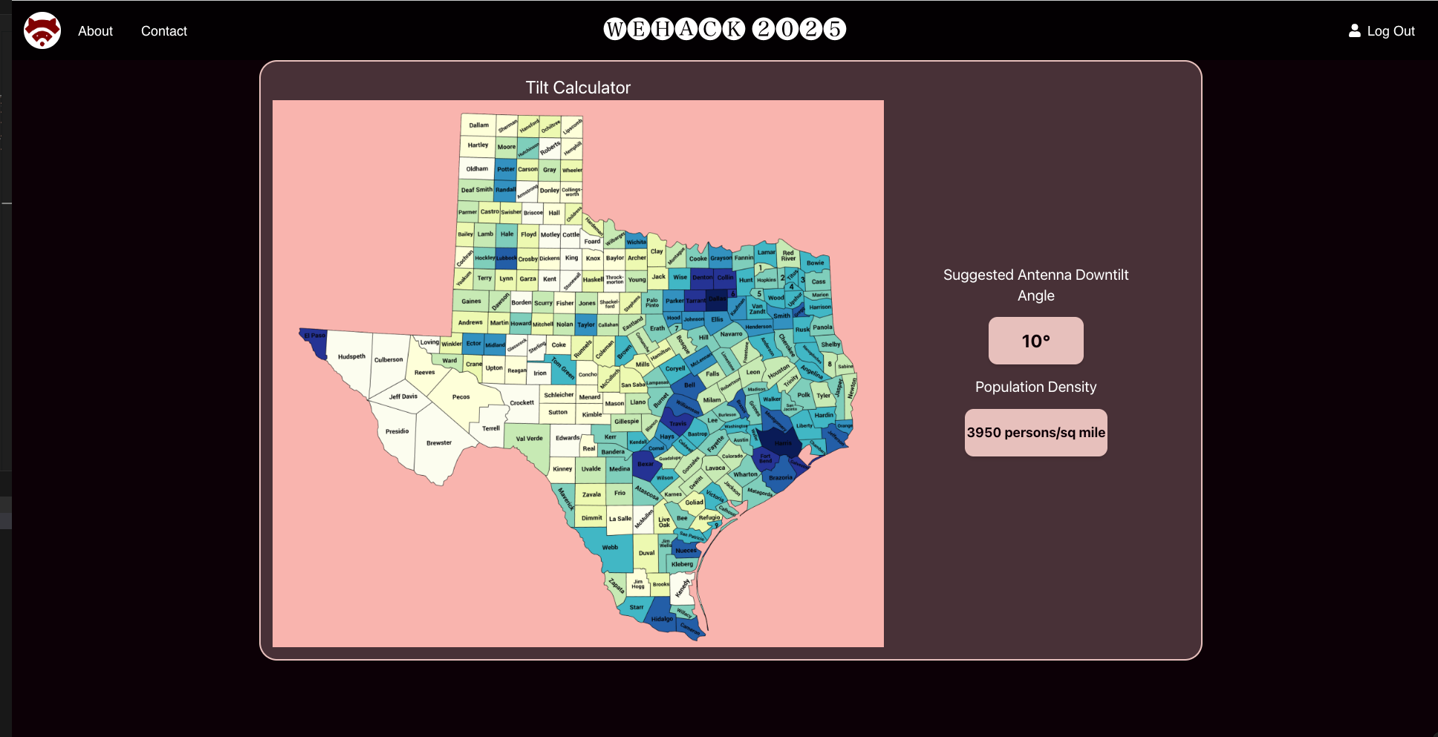Select Gillespie county on the map
Screen dimensions: 1438x737
[626, 422]
